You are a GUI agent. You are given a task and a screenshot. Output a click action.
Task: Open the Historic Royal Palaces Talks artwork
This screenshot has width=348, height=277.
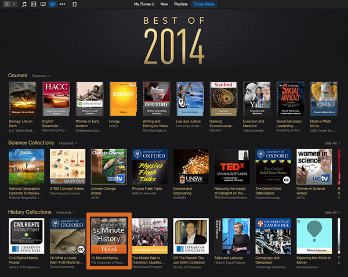click(232, 236)
